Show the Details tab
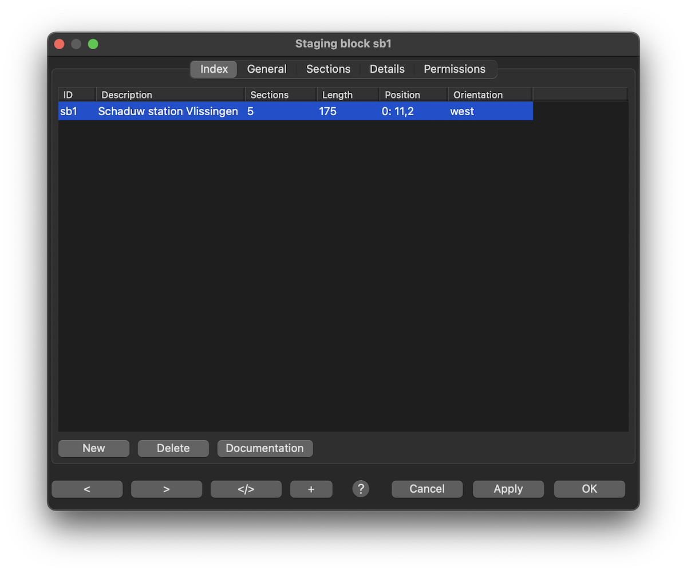687x573 pixels. (x=387, y=69)
